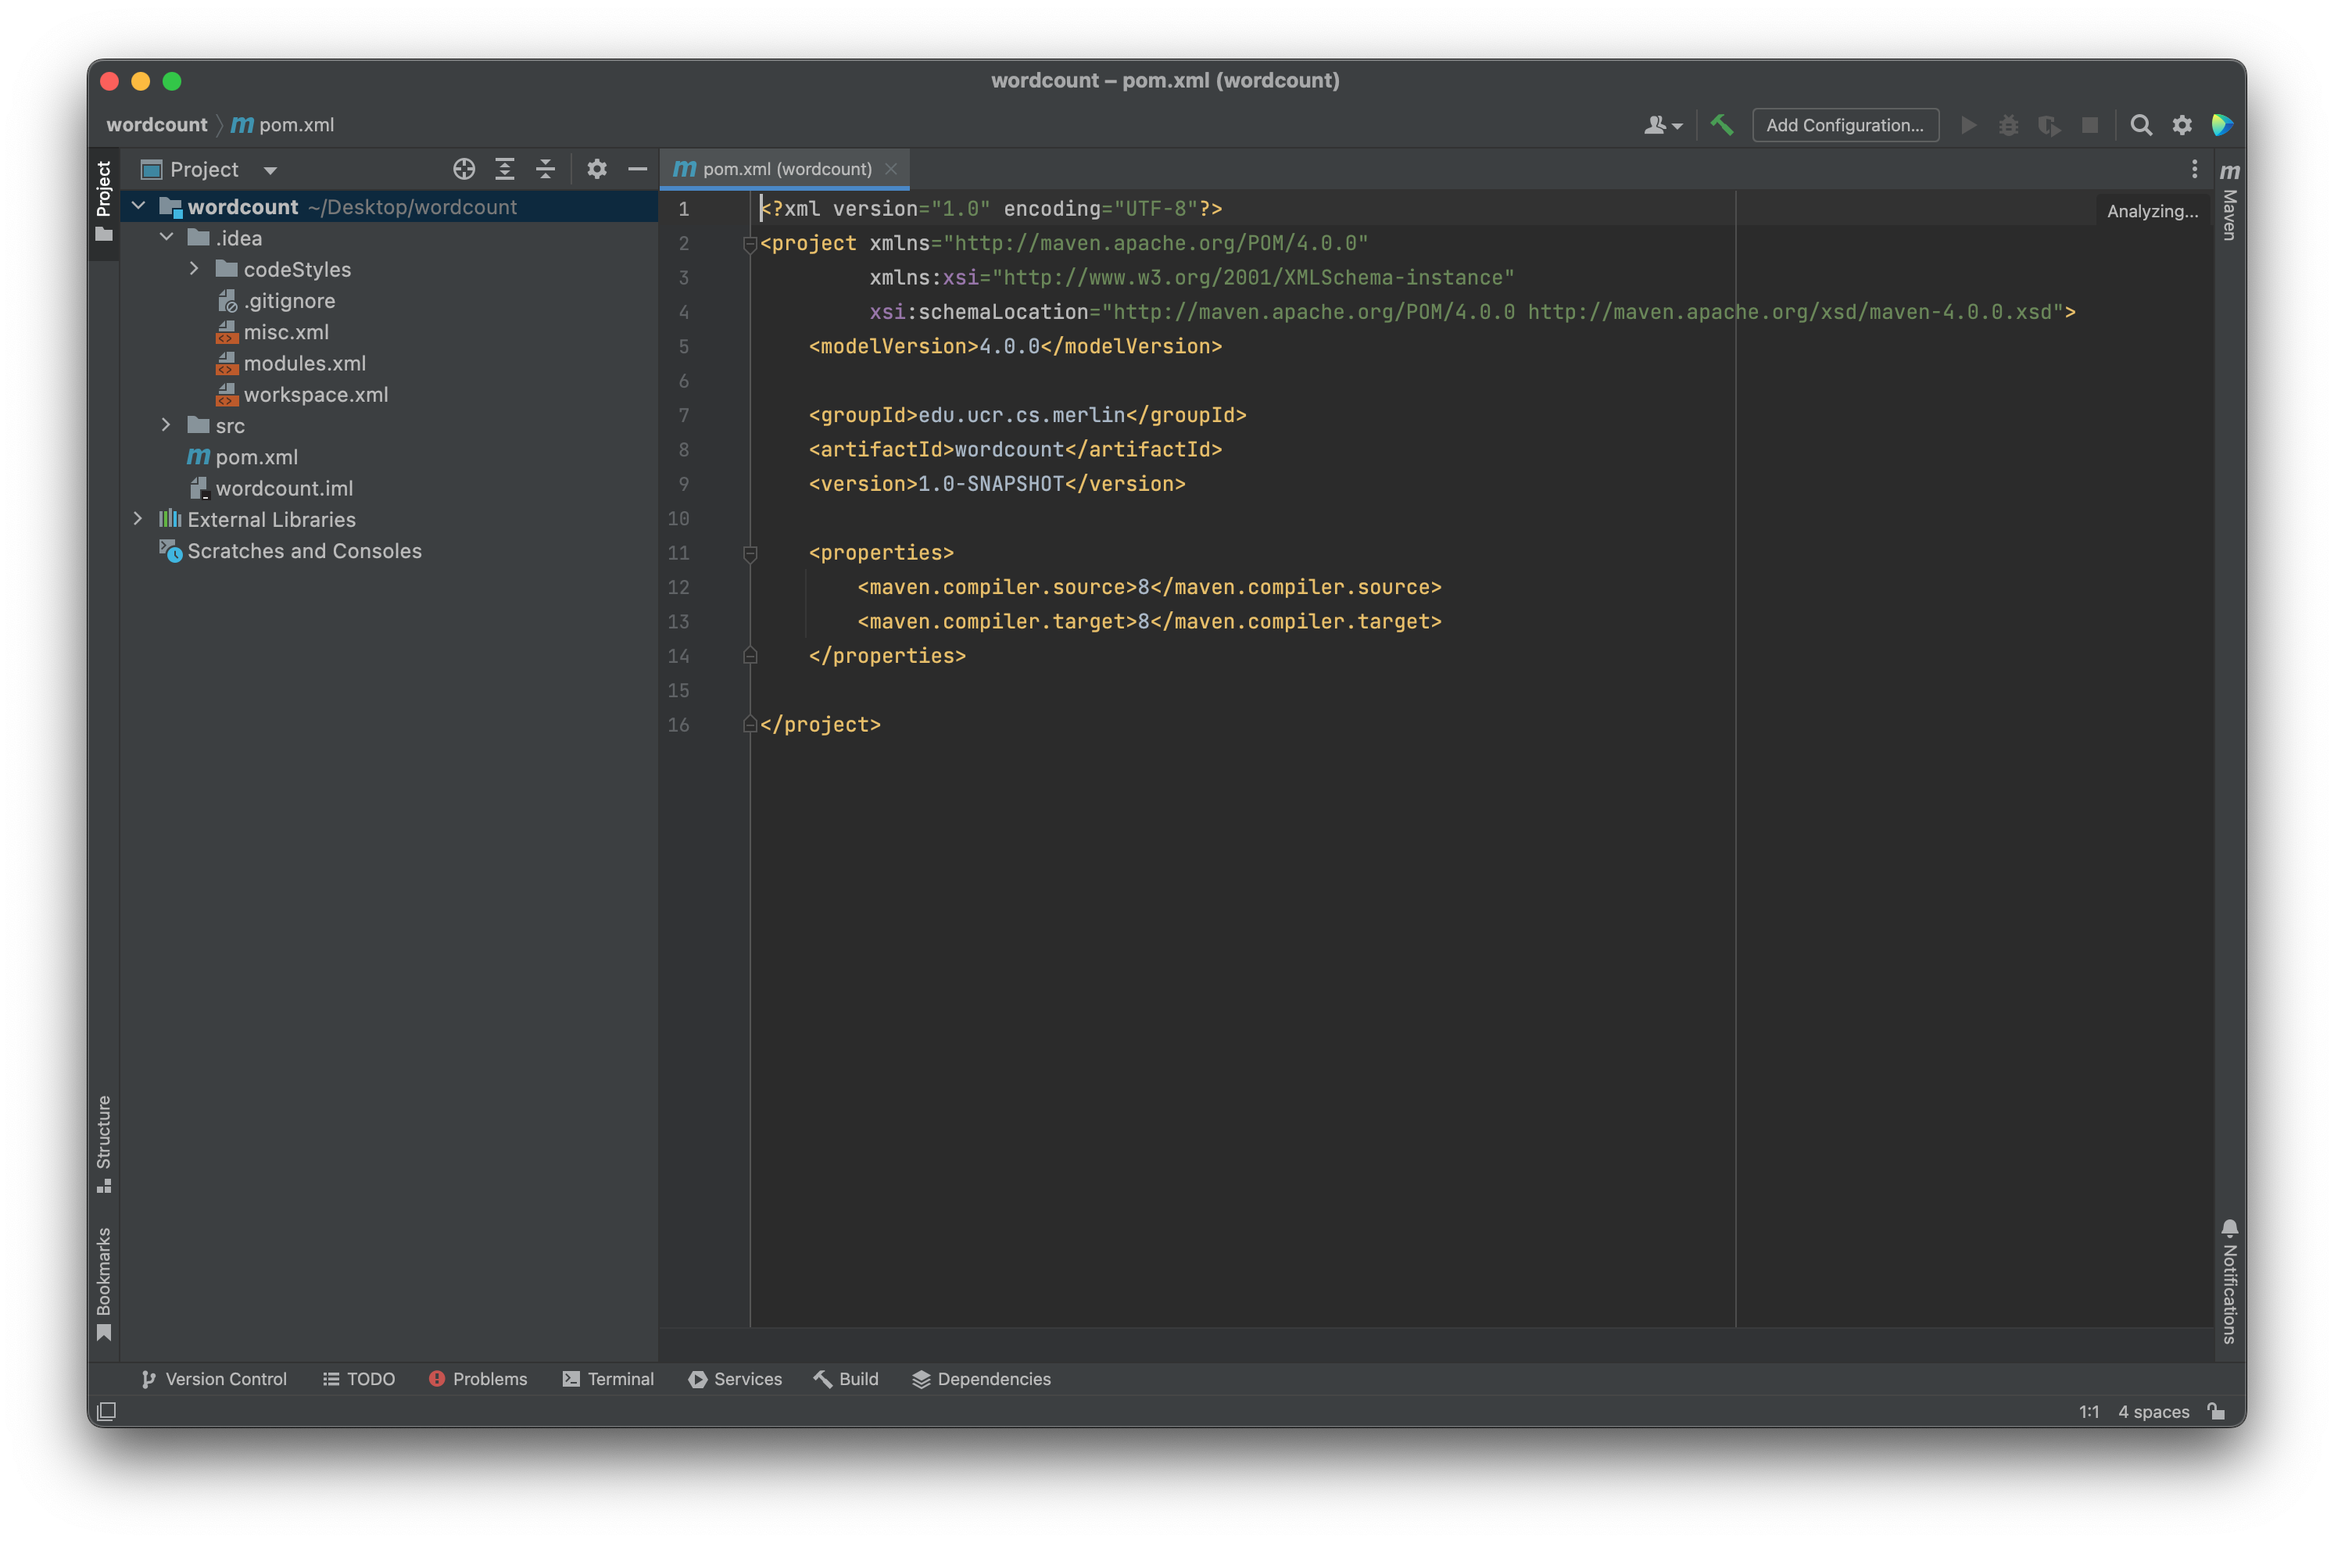This screenshot has width=2334, height=1543.
Task: Open IDE settings gear in toolbar
Action: coord(2182,125)
